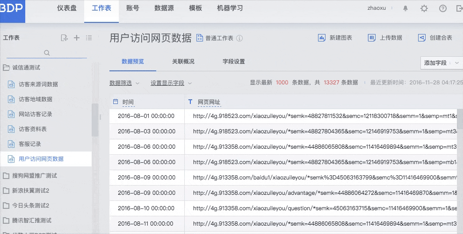Click the logout icon at top right
Viewport: 463px width, 234px height.
click(x=459, y=8)
